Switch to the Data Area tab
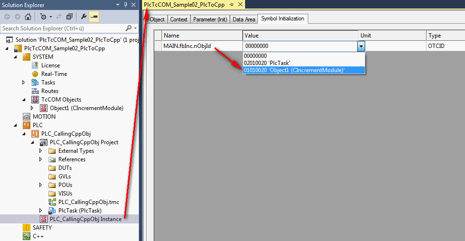This screenshot has height=241, width=465. [x=244, y=19]
